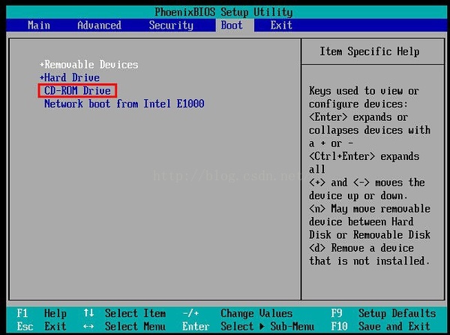Click the Item Specific Help heading
This screenshot has height=335, width=450.
370,51
